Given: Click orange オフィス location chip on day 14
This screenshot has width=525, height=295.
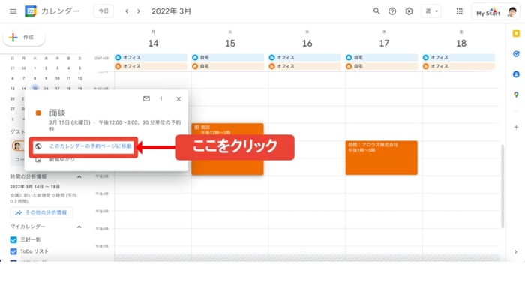Looking at the screenshot, I should click(x=151, y=66).
